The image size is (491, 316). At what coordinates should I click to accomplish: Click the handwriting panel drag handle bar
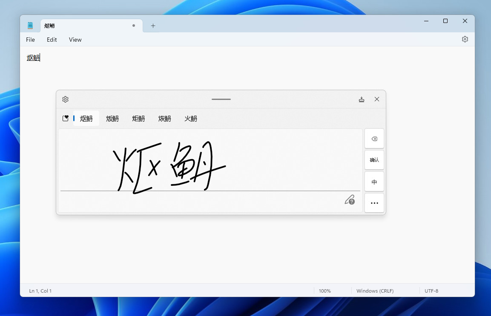(x=221, y=99)
